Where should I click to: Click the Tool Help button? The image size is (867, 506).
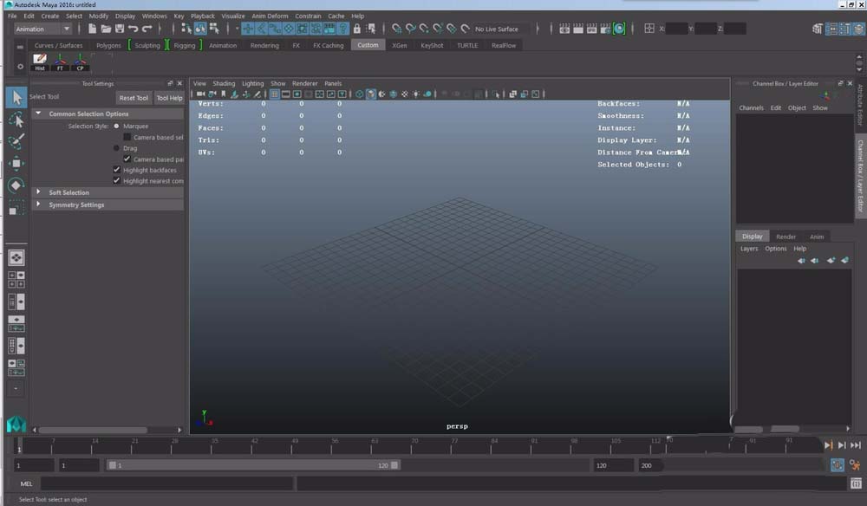pyautogui.click(x=169, y=98)
